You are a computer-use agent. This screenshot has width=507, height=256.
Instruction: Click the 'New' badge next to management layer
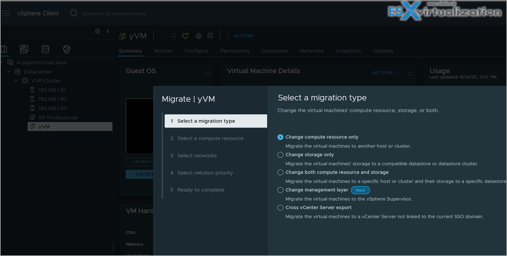[360, 190]
